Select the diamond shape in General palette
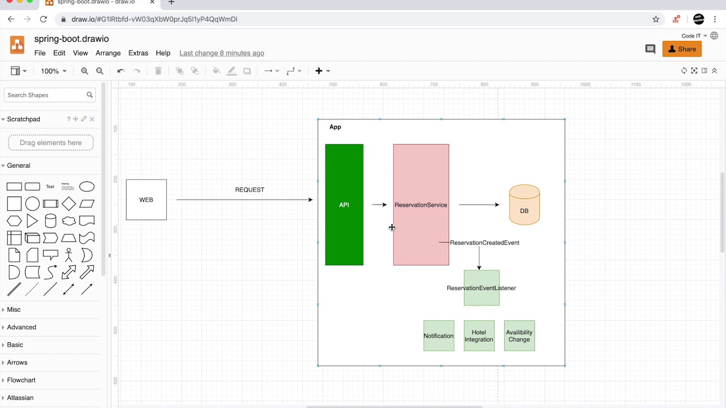Image resolution: width=726 pixels, height=408 pixels. pyautogui.click(x=69, y=204)
